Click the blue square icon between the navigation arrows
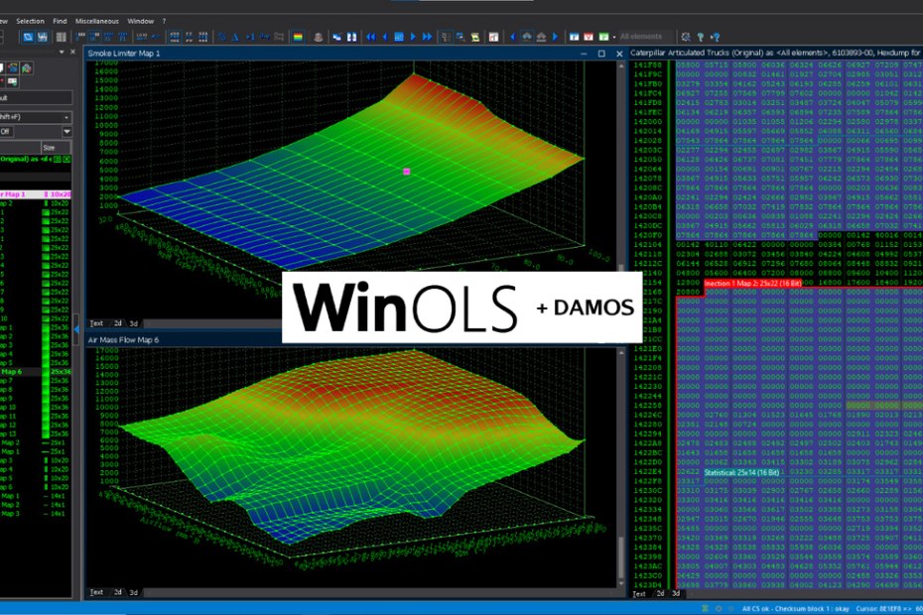This screenshot has width=923, height=615. click(399, 37)
